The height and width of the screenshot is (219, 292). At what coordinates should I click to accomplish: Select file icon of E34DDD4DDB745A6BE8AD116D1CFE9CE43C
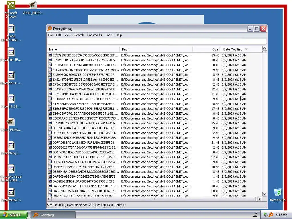(50, 99)
